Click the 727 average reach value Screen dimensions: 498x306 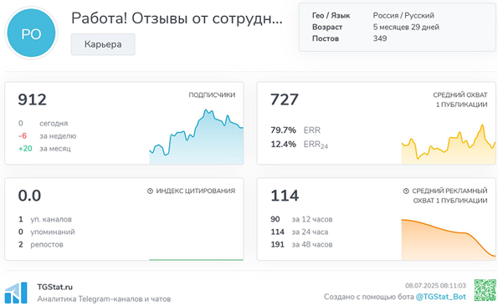click(x=285, y=99)
